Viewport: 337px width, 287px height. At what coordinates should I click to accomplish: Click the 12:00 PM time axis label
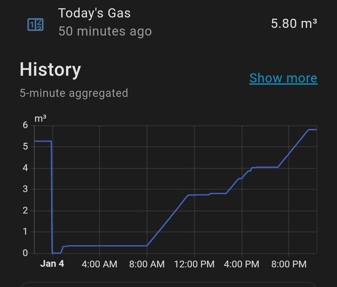[x=194, y=264]
